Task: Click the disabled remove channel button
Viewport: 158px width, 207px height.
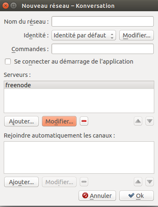Action: click(x=84, y=182)
